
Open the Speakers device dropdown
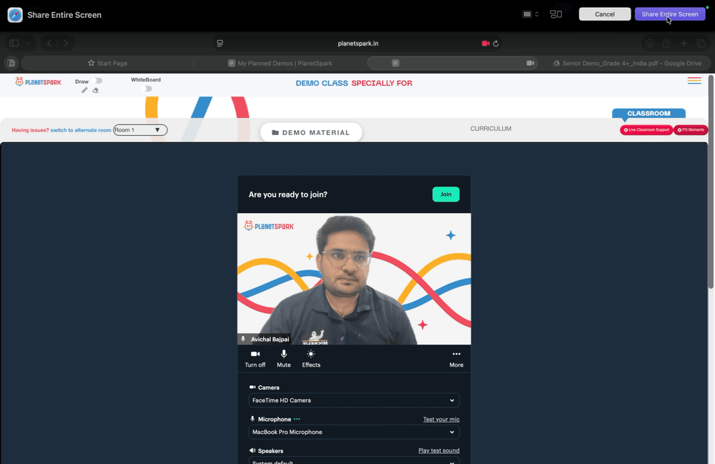click(354, 461)
